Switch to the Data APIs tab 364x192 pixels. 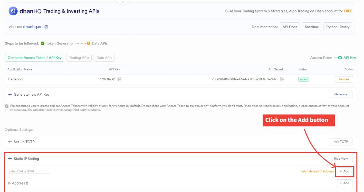tap(104, 58)
